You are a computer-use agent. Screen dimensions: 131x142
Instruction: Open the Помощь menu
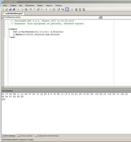59,6
